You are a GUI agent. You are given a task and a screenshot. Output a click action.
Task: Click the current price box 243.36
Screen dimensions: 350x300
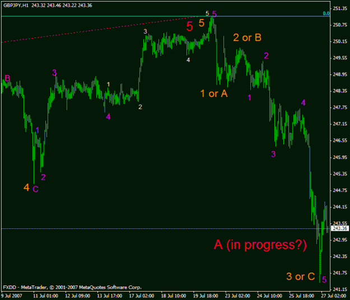[340, 228]
